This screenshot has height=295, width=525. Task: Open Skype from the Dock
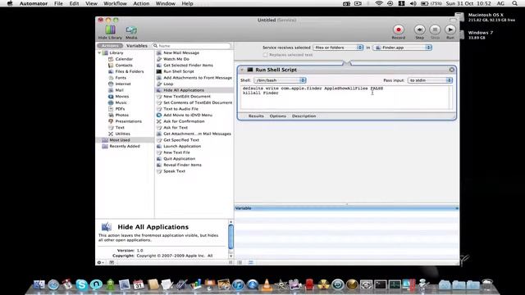pos(81,284)
